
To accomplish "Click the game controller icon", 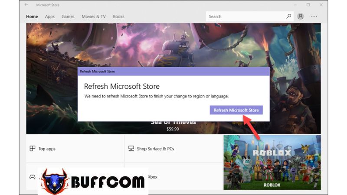I will (32, 177).
